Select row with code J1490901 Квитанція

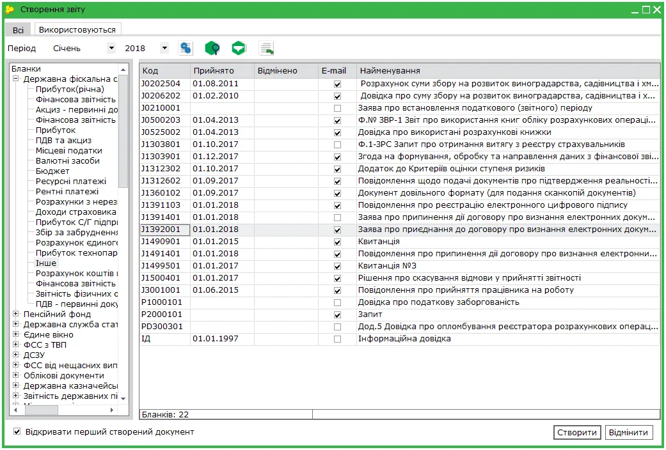click(x=399, y=242)
